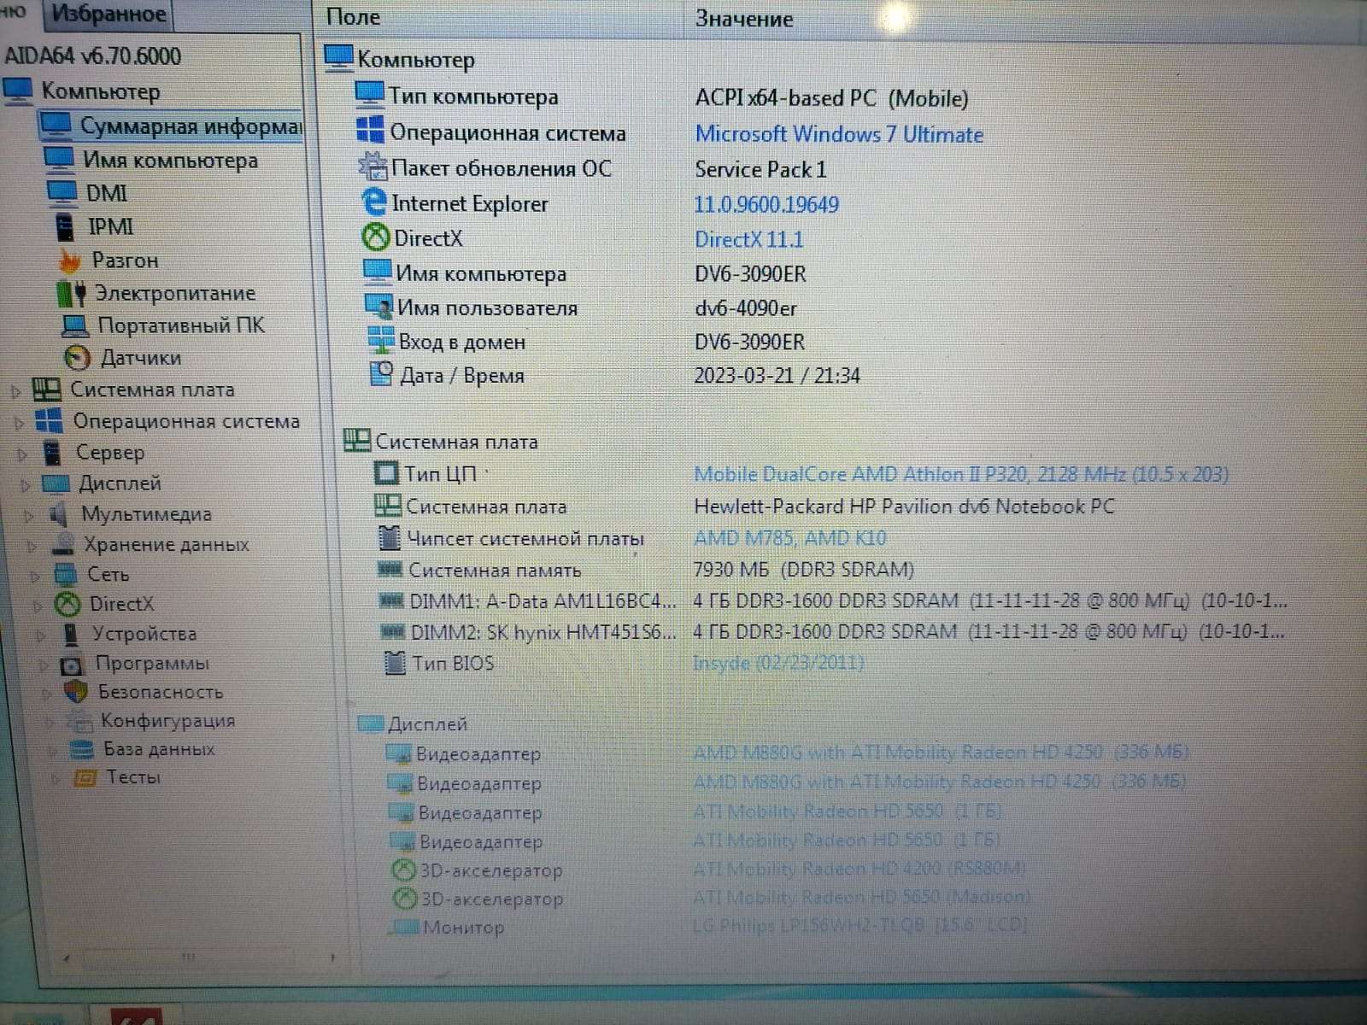Open the Программы icon in tree

point(73,664)
